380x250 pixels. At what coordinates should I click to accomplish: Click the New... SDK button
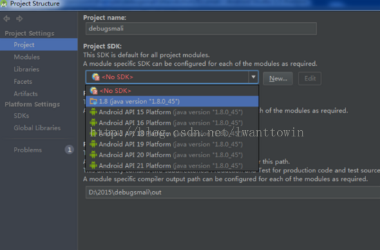pos(278,78)
